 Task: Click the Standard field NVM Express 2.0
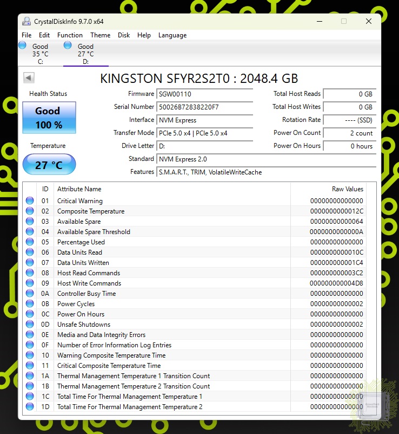(266, 159)
